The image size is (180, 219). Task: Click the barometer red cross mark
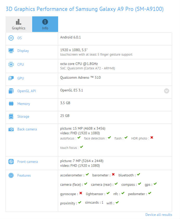(113, 175)
